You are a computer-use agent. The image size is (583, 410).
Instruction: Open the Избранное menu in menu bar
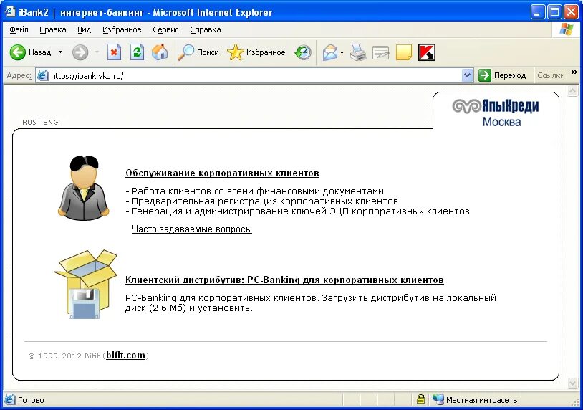pyautogui.click(x=122, y=30)
